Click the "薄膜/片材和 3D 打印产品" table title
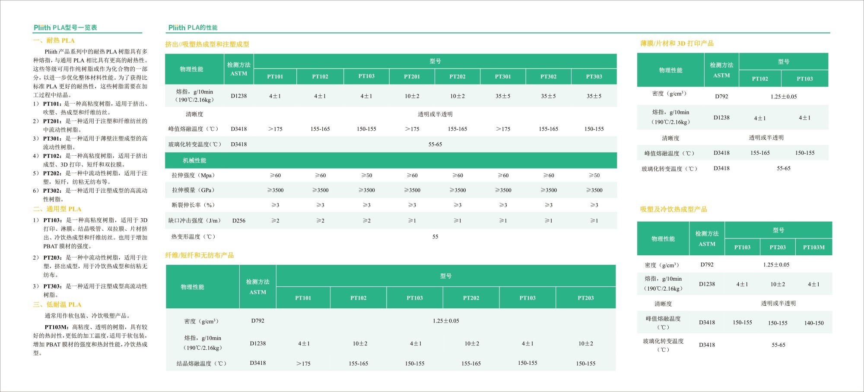 pos(677,44)
